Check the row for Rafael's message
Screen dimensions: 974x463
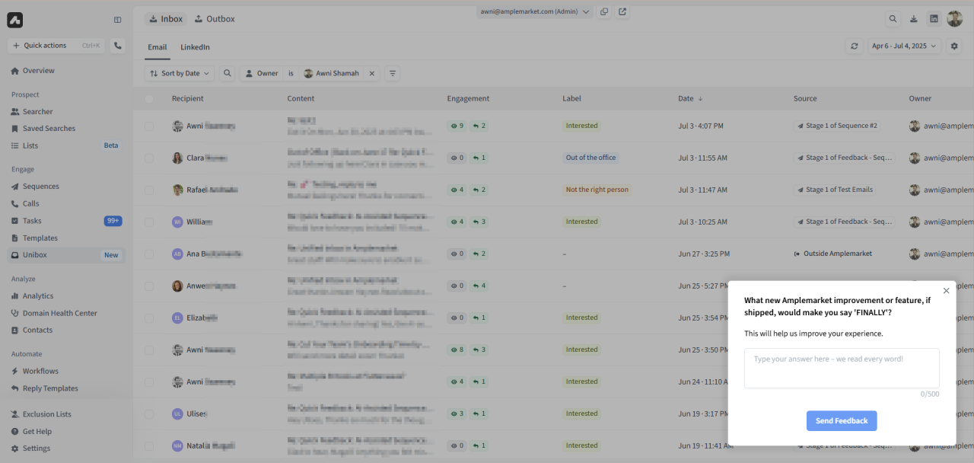coord(149,190)
